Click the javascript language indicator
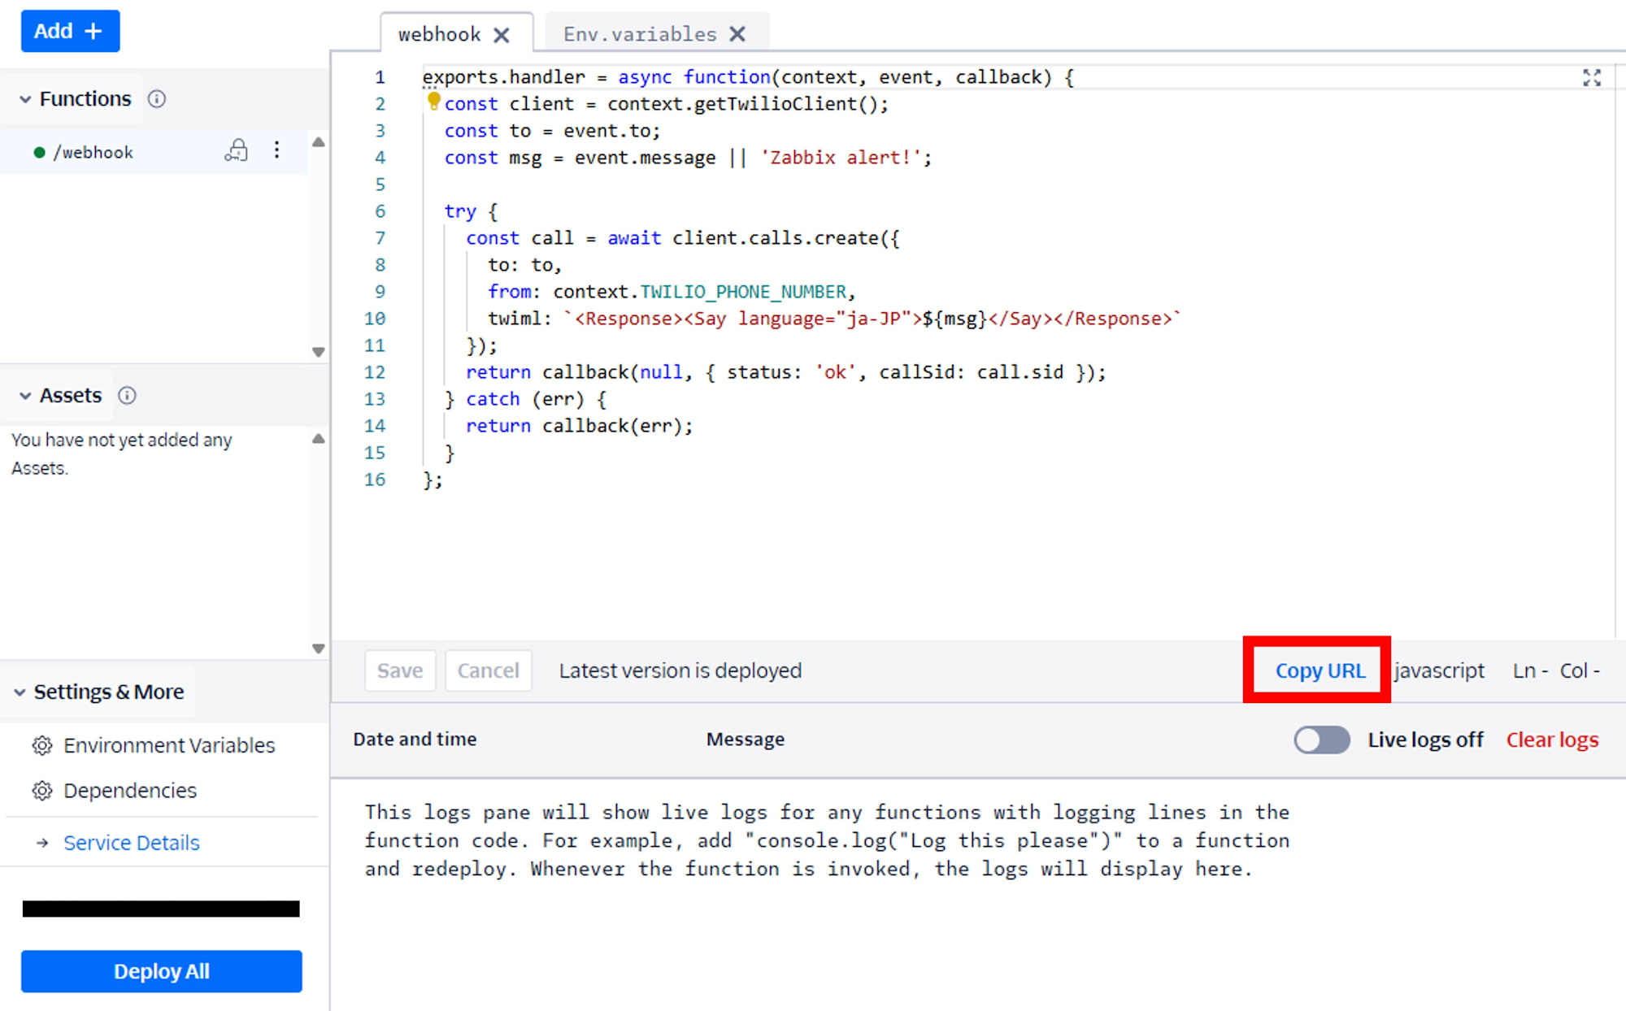Viewport: 1626px width, 1011px height. point(1439,671)
